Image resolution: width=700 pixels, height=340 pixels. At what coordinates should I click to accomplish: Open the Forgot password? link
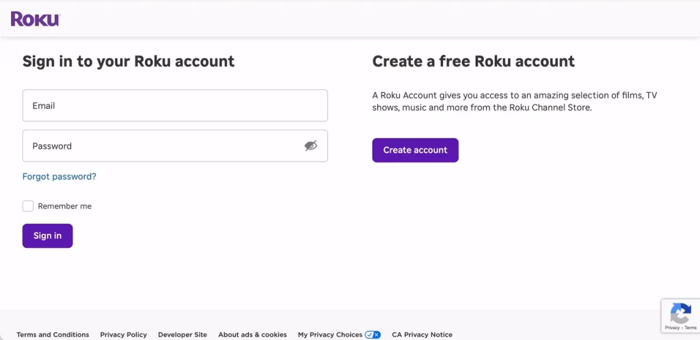point(59,176)
